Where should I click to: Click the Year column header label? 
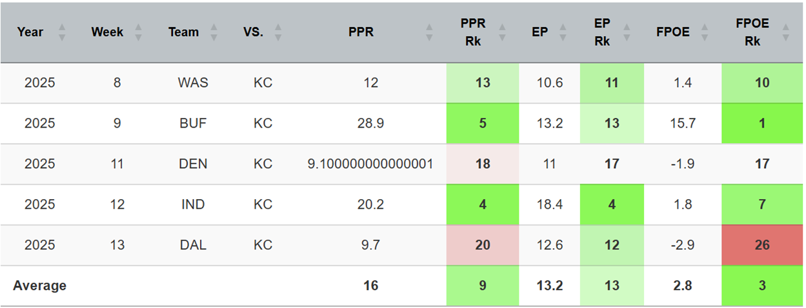coord(30,32)
